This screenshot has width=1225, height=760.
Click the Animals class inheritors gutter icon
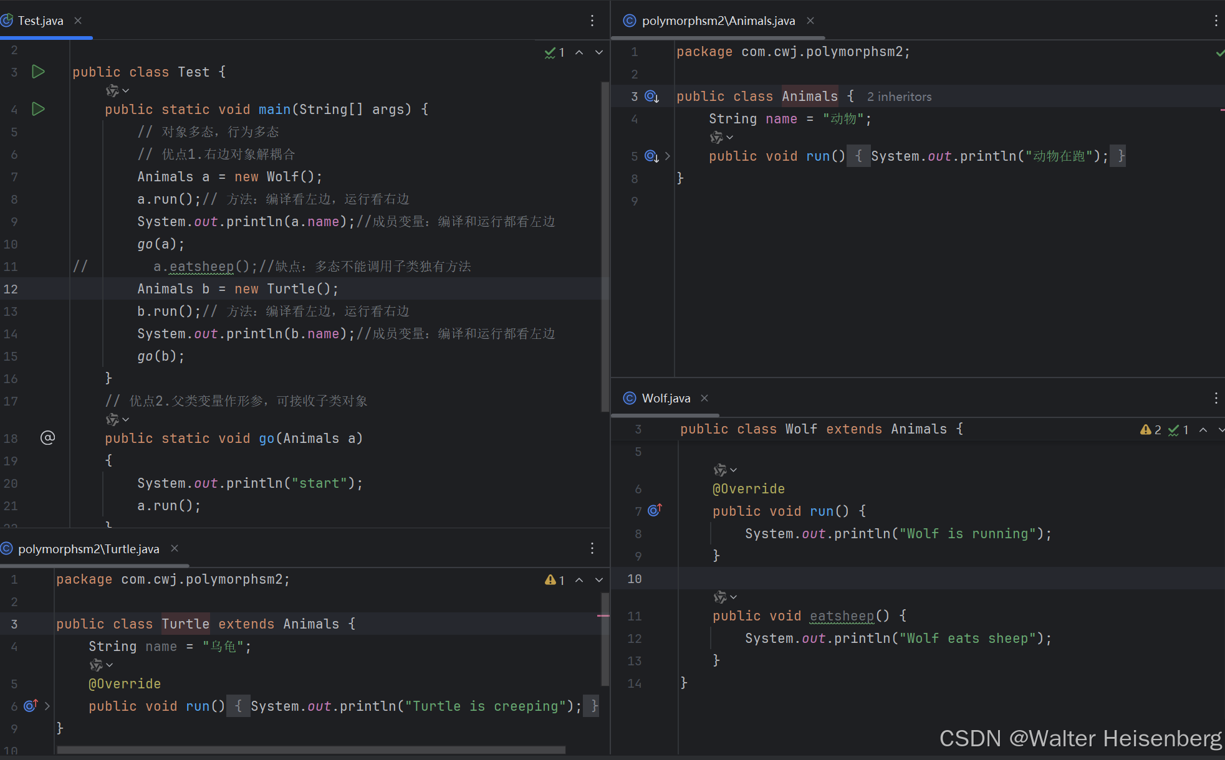(651, 97)
